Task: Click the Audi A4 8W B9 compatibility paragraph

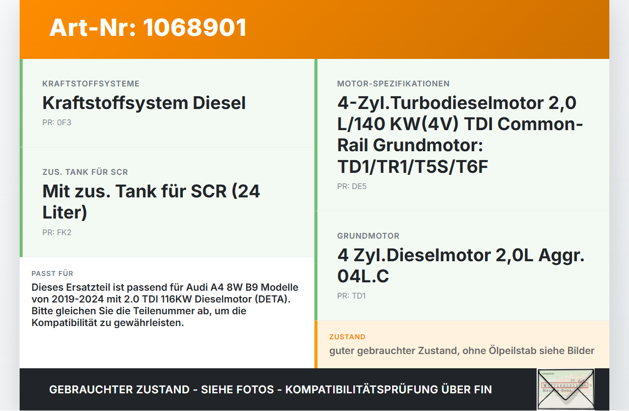Action: click(165, 305)
